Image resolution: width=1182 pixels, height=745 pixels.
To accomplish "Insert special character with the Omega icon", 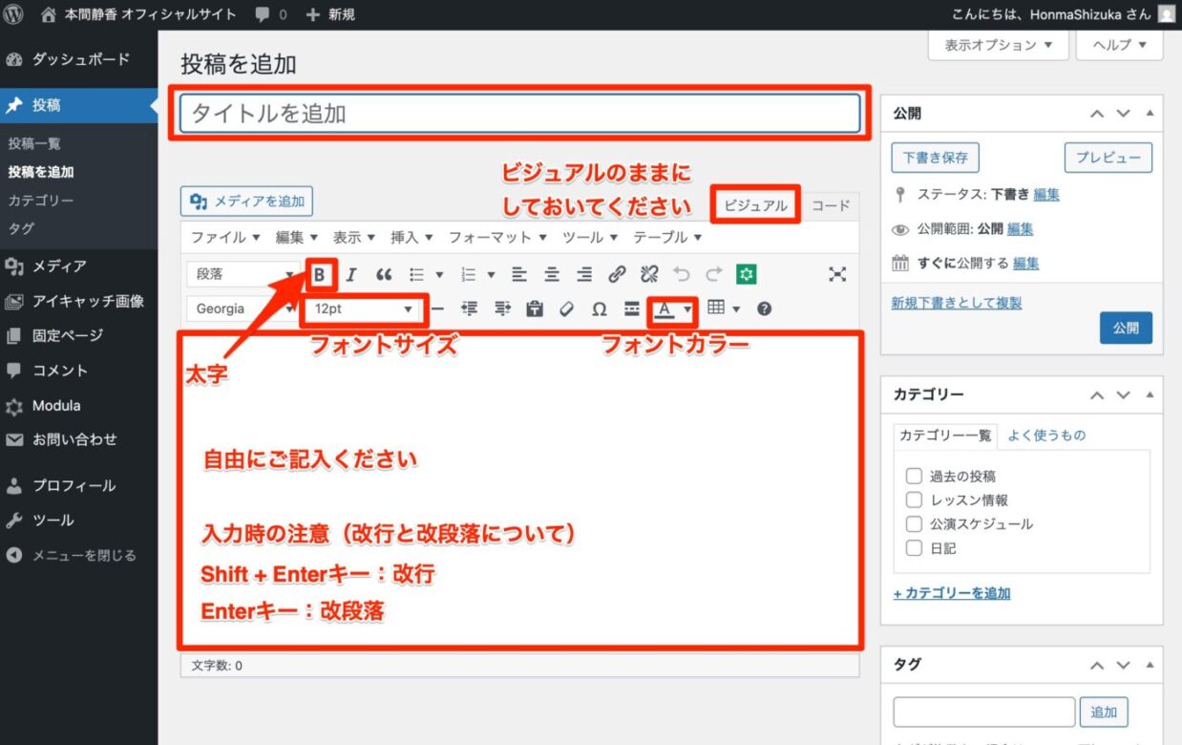I will coord(599,309).
